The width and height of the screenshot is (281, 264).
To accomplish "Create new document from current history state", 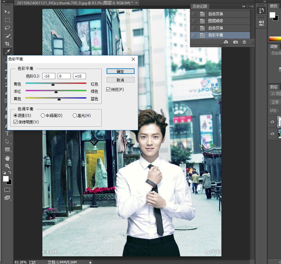I will coord(226,42).
